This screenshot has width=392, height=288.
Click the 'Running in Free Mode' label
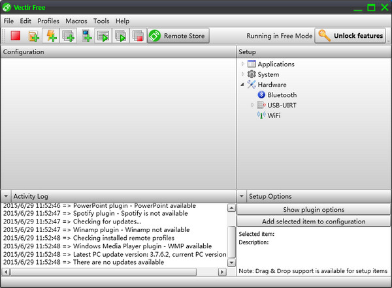coord(279,36)
